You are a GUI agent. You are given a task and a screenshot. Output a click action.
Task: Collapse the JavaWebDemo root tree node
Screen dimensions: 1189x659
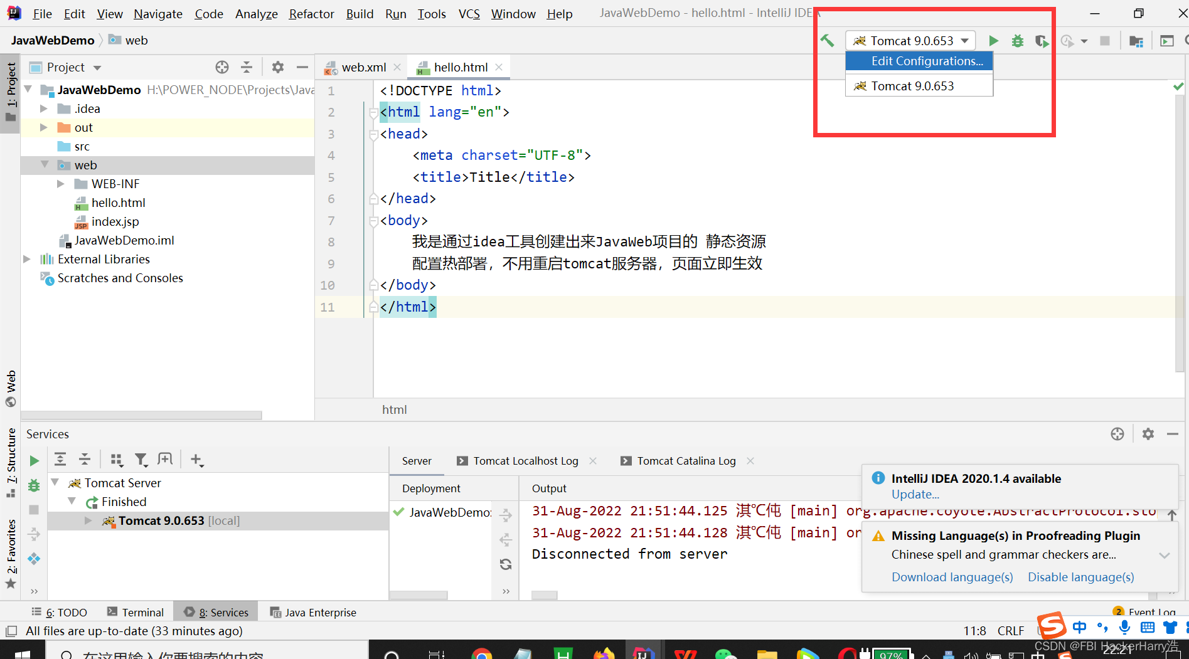click(28, 90)
